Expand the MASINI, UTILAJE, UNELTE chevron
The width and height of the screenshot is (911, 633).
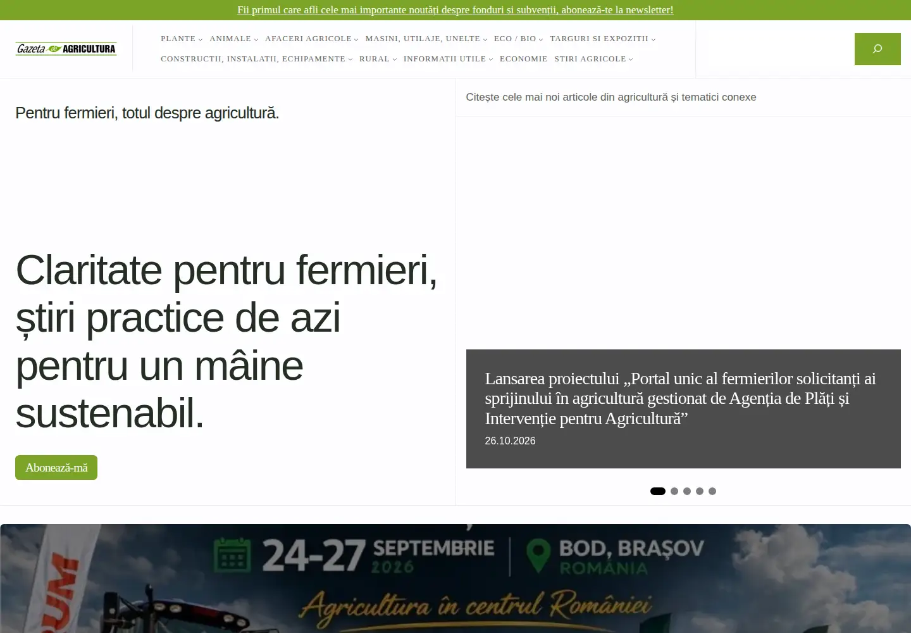[485, 39]
